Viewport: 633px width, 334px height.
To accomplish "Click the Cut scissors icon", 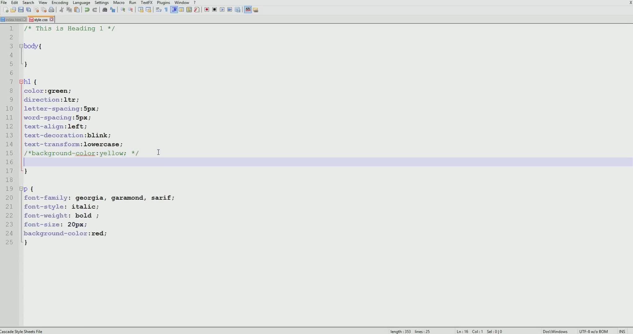I will (61, 10).
